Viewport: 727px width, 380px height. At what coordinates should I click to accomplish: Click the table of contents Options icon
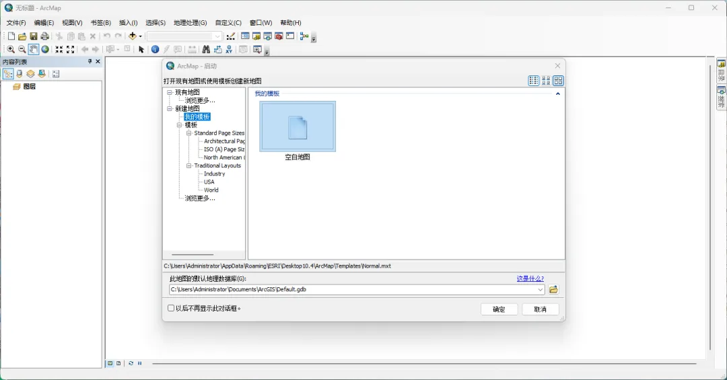click(x=56, y=74)
